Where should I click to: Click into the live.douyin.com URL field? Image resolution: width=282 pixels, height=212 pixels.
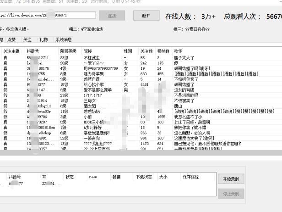[48, 15]
